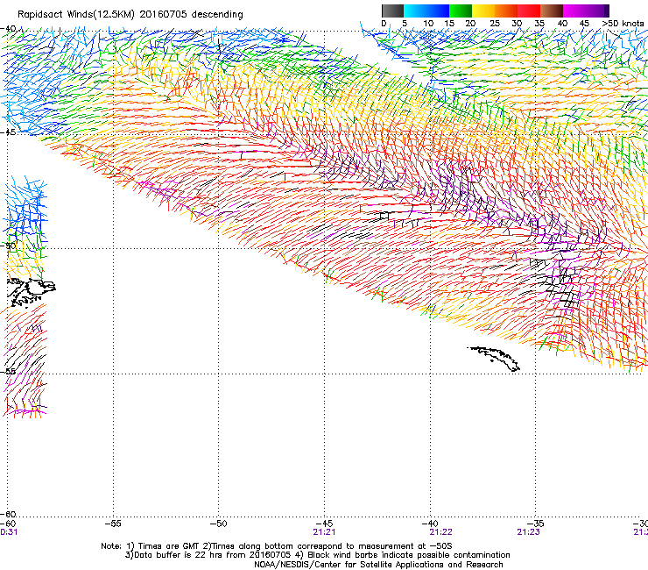Click the left-axis latitude label -50
Viewport: 648px width, 570px height.
pyautogui.click(x=8, y=246)
